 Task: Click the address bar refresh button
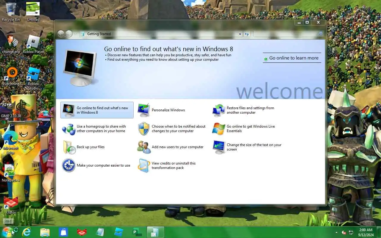[246, 34]
